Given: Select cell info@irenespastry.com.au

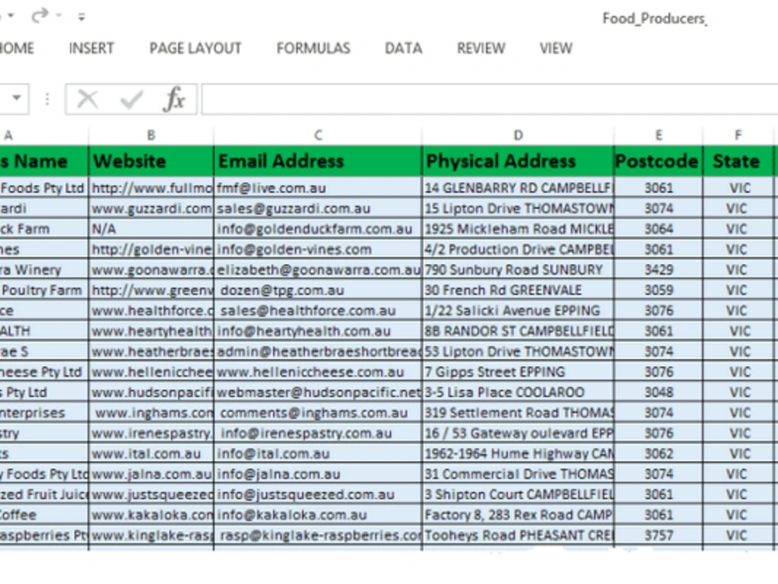Looking at the screenshot, I should [318, 433].
